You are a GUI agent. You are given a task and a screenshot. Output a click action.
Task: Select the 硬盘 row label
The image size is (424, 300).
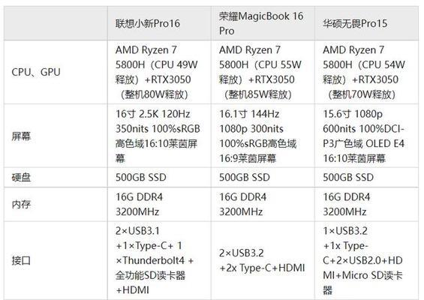56,177
